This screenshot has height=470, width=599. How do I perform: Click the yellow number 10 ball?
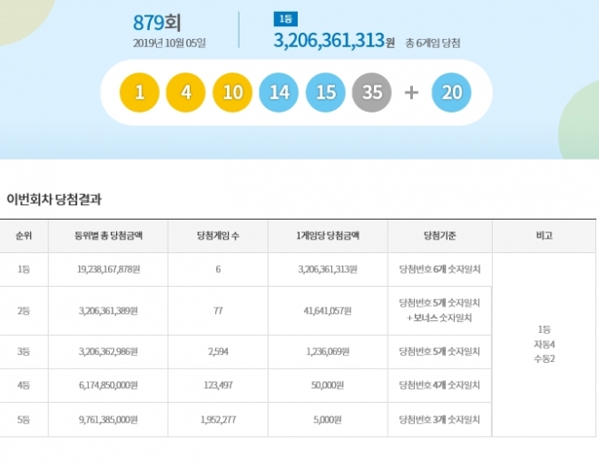pyautogui.click(x=232, y=93)
